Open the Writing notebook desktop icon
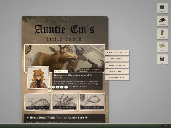The width and height of the screenshot is (171, 128). pos(162,47)
